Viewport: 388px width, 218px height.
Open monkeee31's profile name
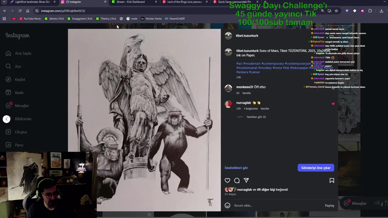tap(245, 87)
